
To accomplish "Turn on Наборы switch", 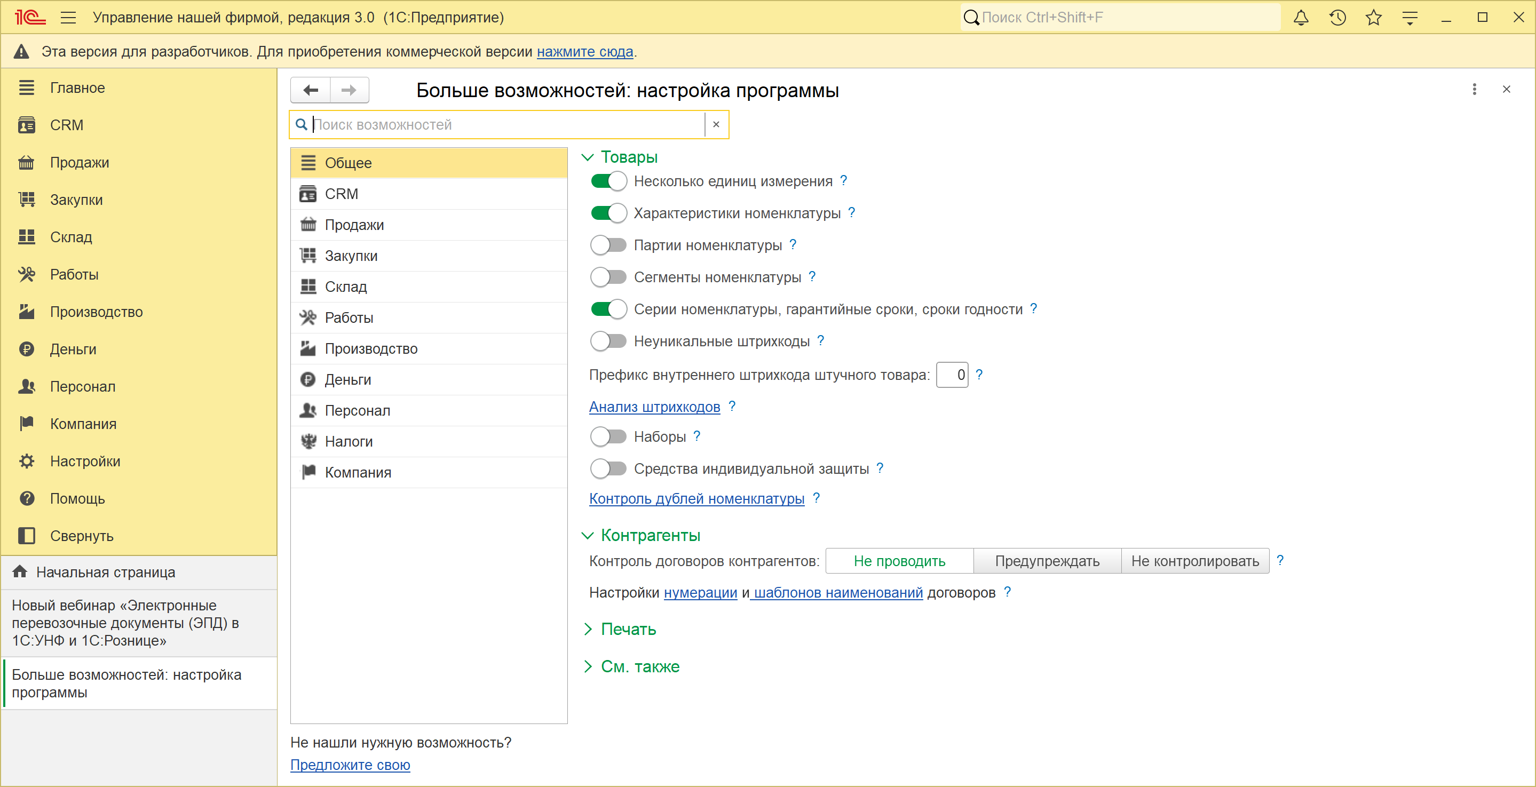I will pos(608,436).
